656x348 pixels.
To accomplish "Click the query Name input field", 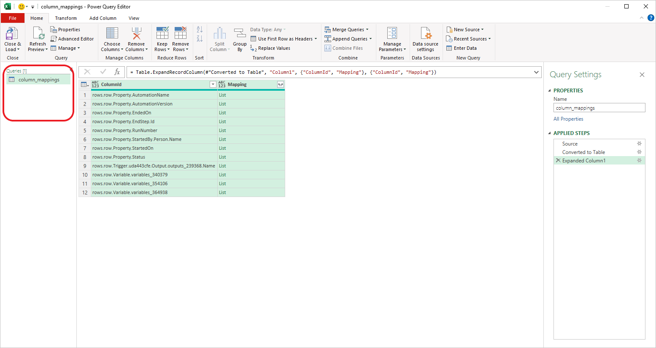I will click(599, 108).
